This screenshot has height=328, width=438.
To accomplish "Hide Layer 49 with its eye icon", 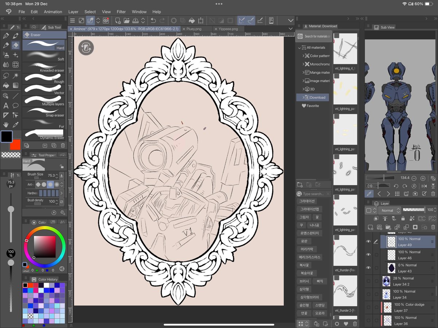I will click(368, 242).
